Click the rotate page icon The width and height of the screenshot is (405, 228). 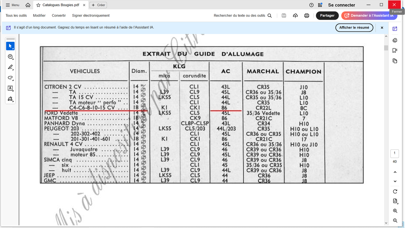click(x=395, y=192)
